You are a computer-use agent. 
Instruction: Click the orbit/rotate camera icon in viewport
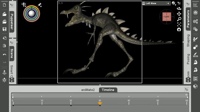tap(179, 9)
